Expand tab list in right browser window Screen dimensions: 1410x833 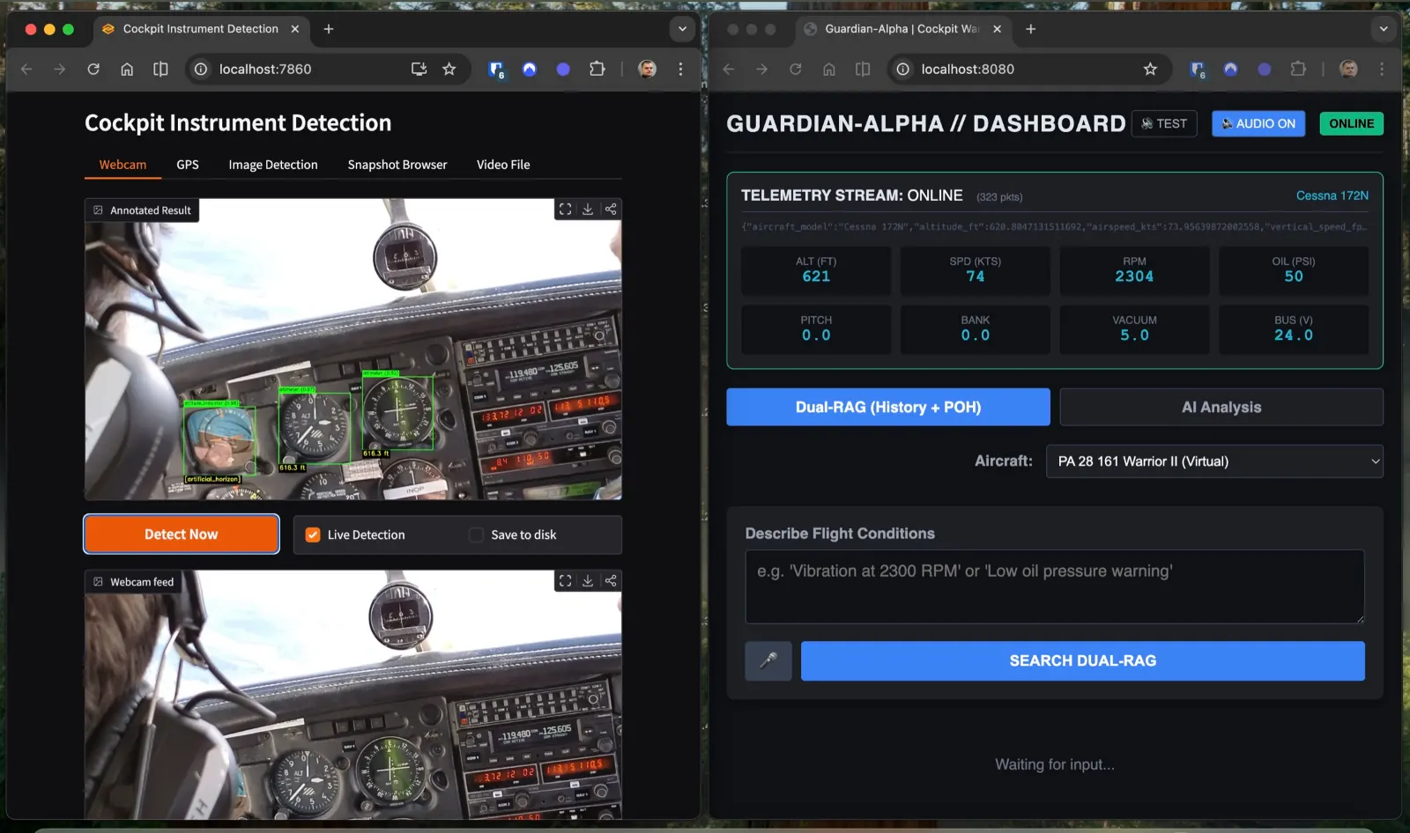tap(1384, 29)
